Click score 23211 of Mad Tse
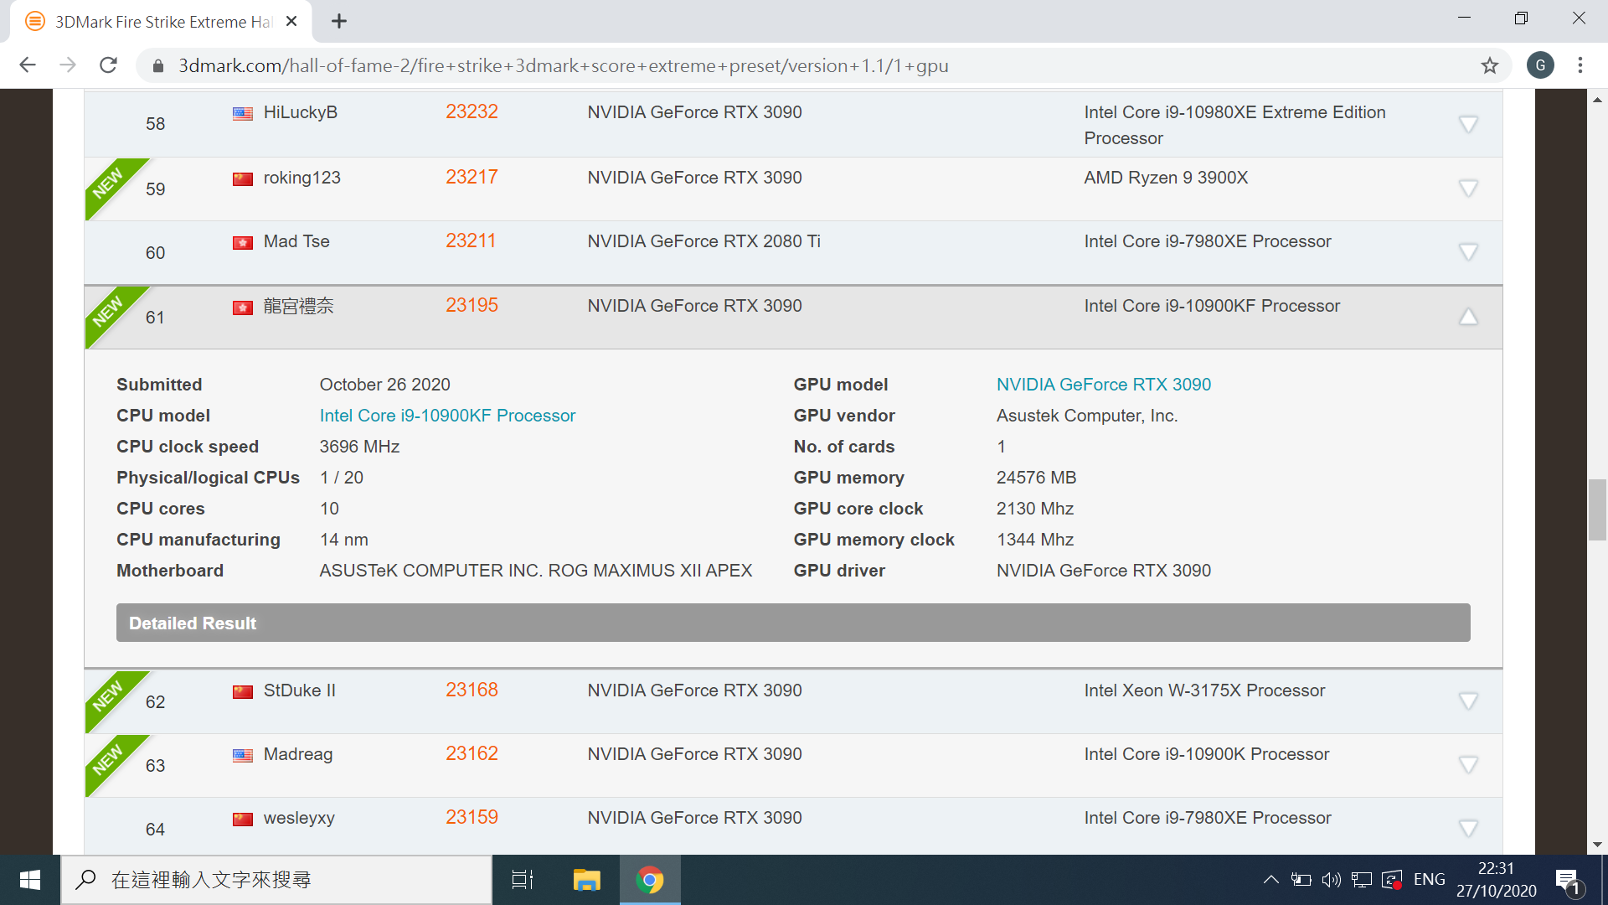This screenshot has height=905, width=1608. tap(471, 240)
